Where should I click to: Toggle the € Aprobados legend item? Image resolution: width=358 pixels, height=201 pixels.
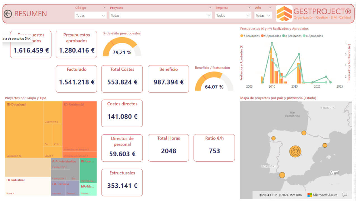(271, 36)
